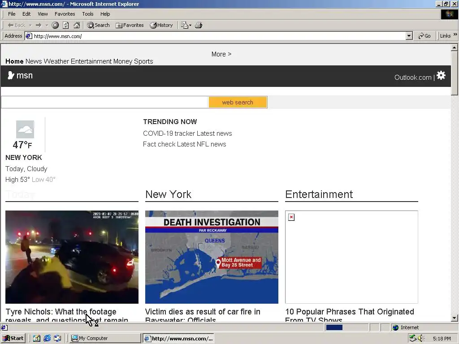The image size is (459, 344).
Task: Open the File menu
Action: [x=12, y=14]
